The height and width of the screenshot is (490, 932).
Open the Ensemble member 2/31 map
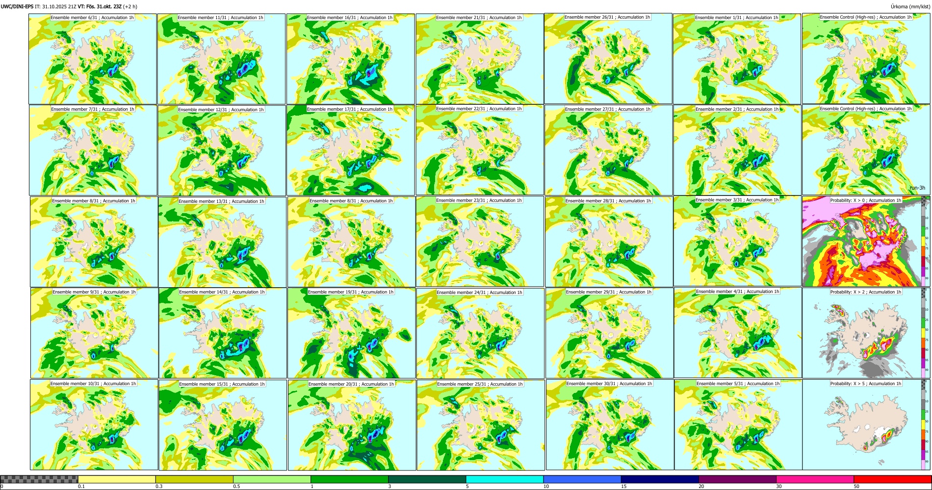737,150
